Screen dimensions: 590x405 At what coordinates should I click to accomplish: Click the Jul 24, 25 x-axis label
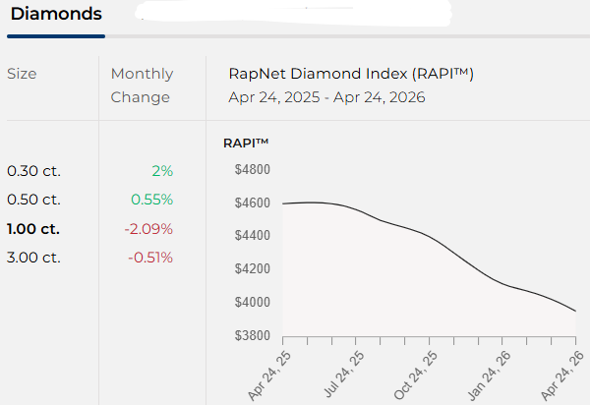(x=344, y=375)
